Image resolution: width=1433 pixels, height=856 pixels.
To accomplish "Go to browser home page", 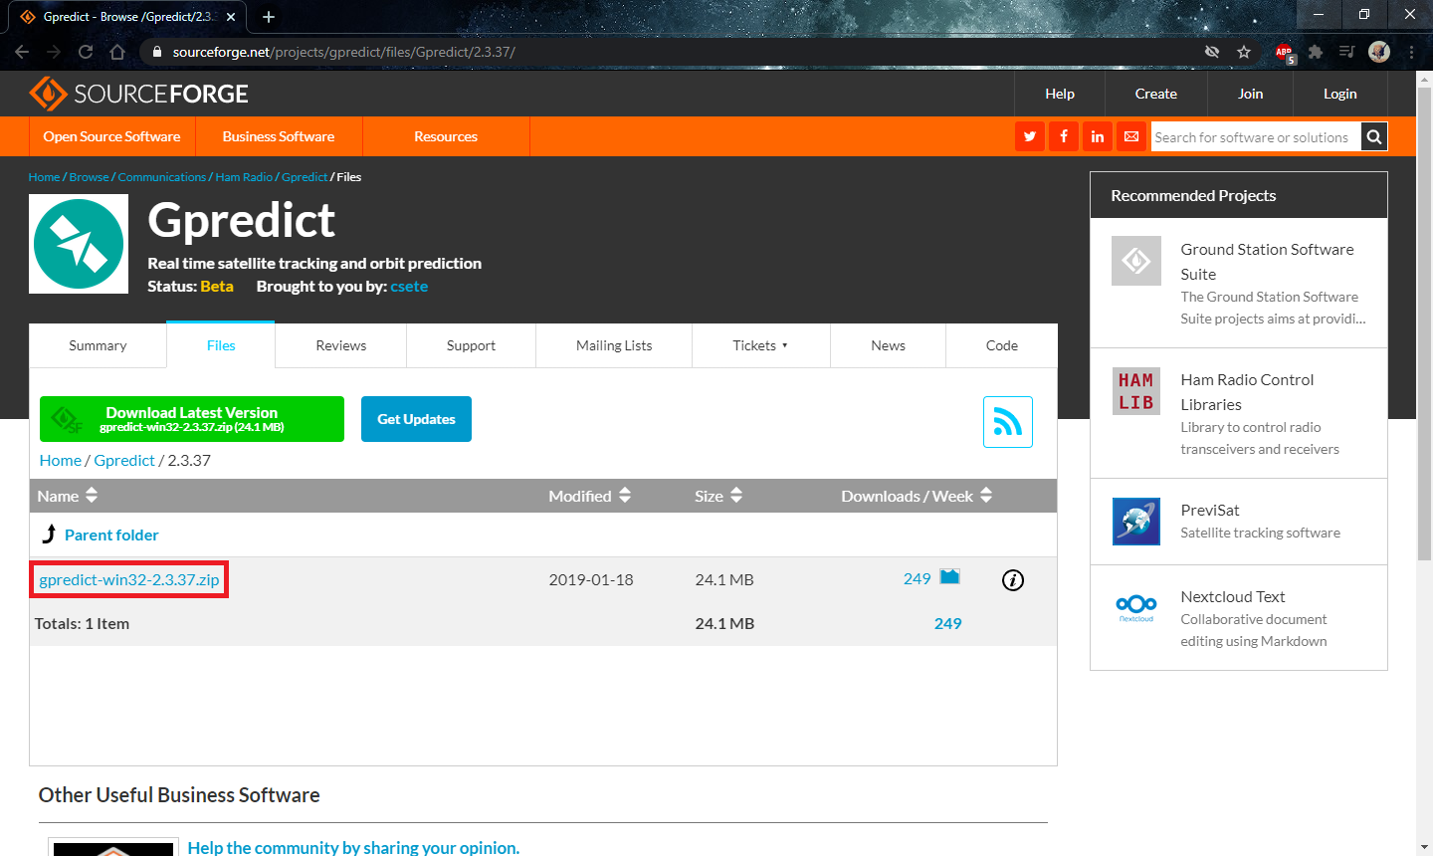I will pos(117,52).
